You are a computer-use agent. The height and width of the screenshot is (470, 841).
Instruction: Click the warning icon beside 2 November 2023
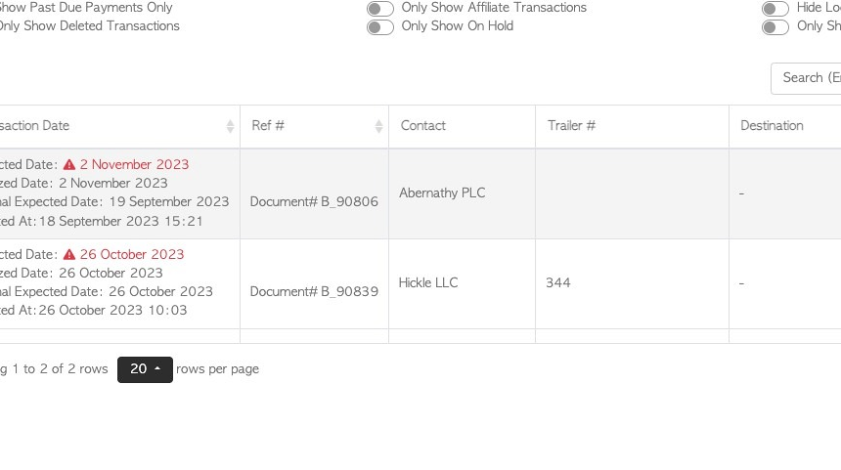click(x=69, y=164)
